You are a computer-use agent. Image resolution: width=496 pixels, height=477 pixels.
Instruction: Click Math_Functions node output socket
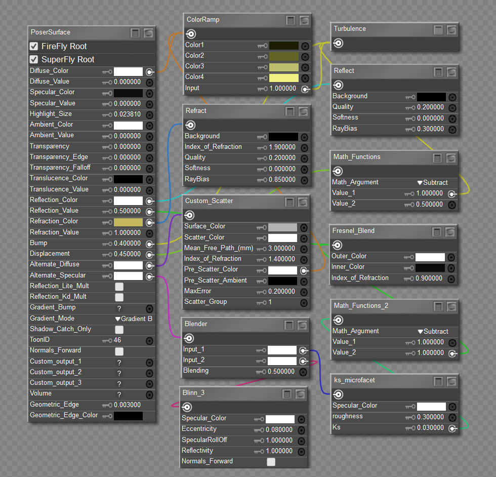(x=338, y=171)
